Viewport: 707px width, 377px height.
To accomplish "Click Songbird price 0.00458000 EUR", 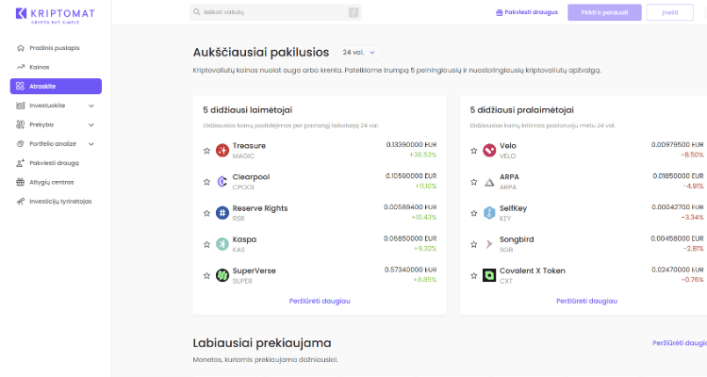I will coord(677,238).
